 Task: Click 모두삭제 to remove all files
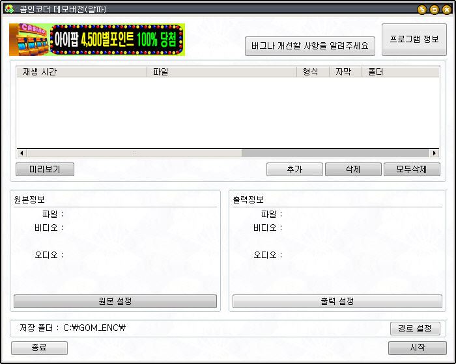coord(412,169)
